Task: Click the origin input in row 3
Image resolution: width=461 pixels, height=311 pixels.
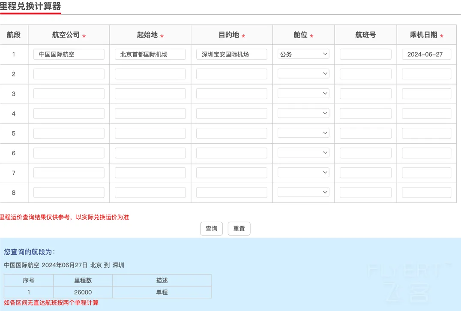Action: (x=150, y=94)
